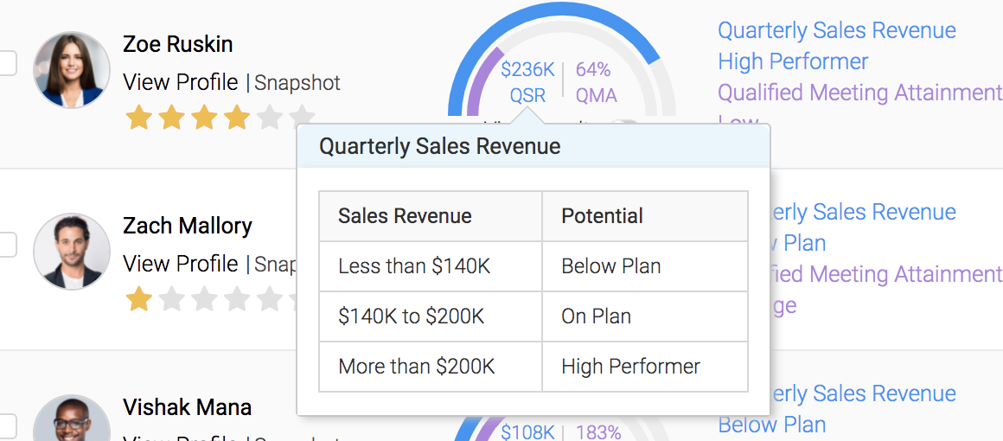Screen dimensions: 1003x441
Task: Open View Profile for Zach Mallory
Action: (180, 264)
